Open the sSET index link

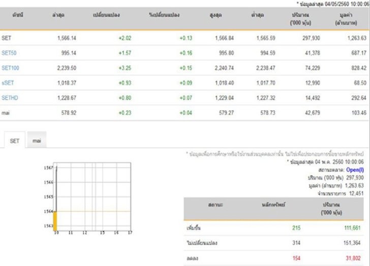(x=8, y=83)
